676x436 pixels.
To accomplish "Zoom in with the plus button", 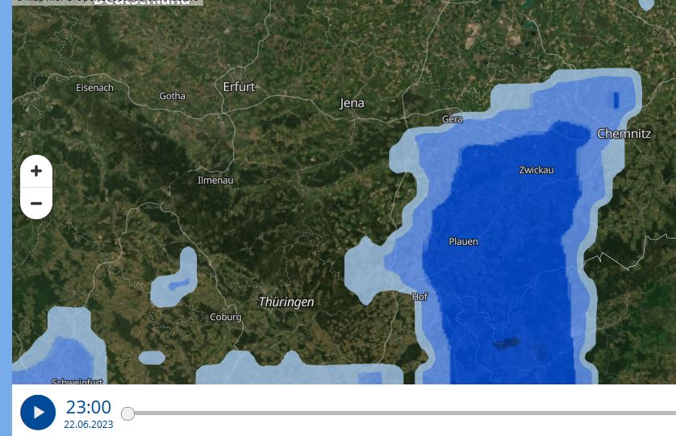I will pos(36,171).
